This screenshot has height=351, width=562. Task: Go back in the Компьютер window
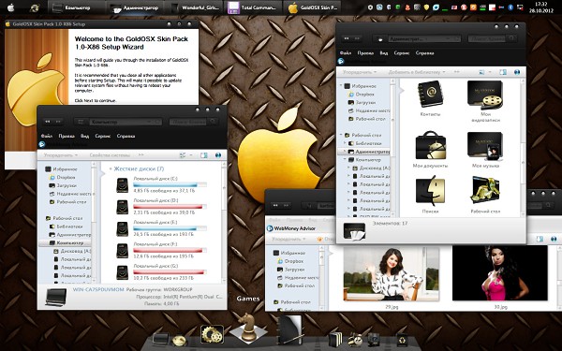[x=48, y=122]
